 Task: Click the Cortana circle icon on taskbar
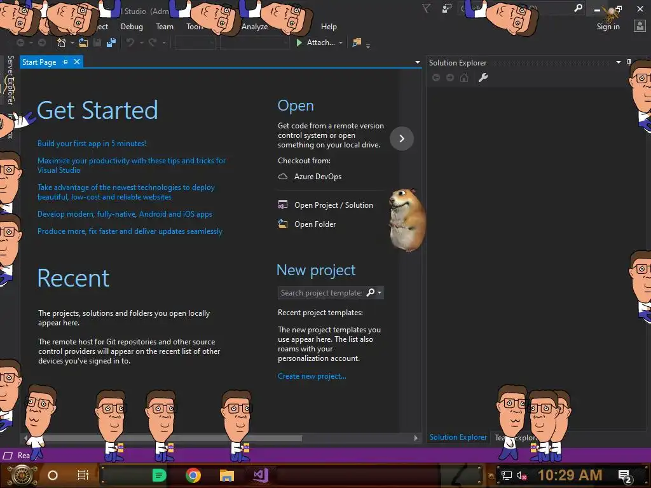coord(53,475)
